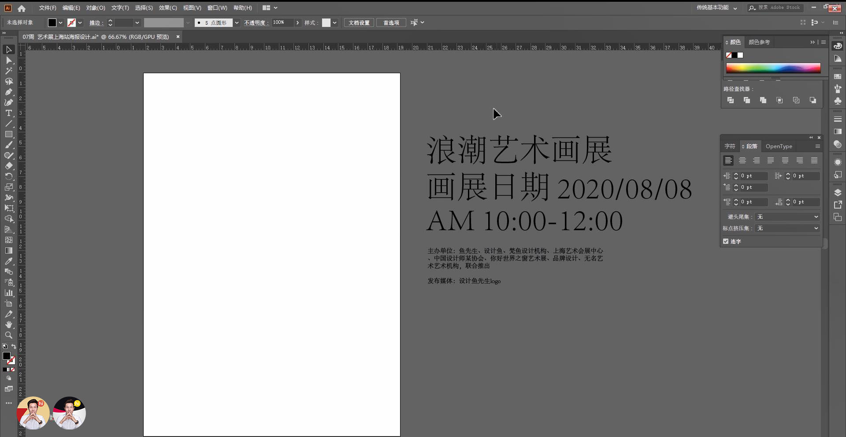
Task: Open the stroke weight dropdown
Action: coord(137,22)
